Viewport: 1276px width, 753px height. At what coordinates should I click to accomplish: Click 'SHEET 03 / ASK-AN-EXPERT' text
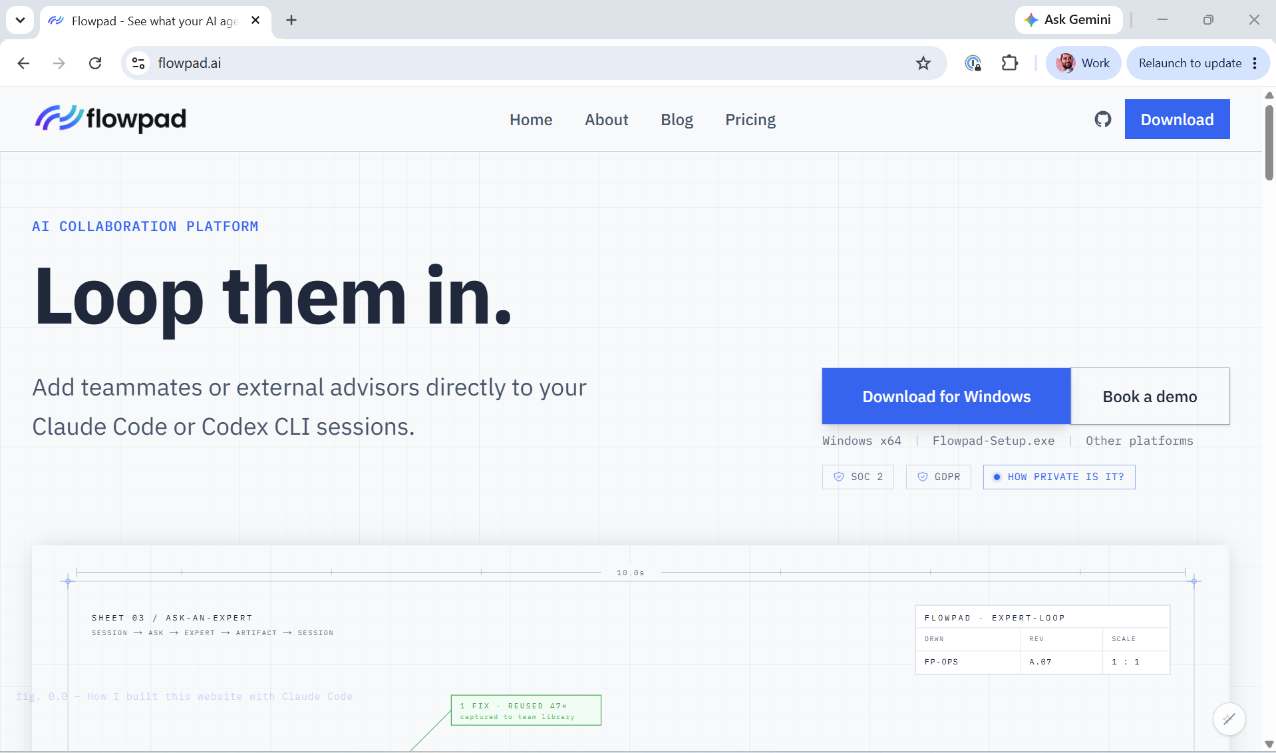(x=172, y=618)
